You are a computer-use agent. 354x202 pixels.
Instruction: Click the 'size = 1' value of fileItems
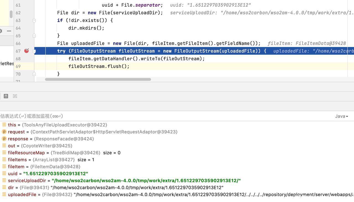pyautogui.click(x=86, y=160)
